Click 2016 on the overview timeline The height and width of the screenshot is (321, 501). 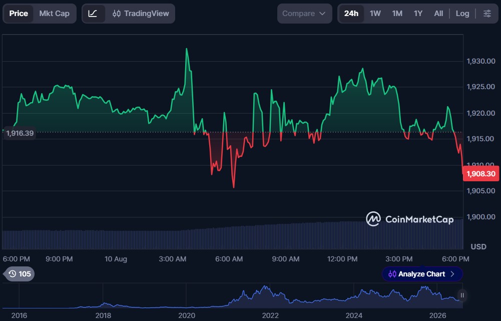pyautogui.click(x=19, y=315)
